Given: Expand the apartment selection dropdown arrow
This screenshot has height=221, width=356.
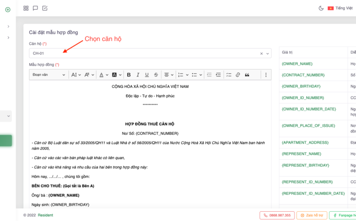Looking at the screenshot, I should tap(268, 53).
